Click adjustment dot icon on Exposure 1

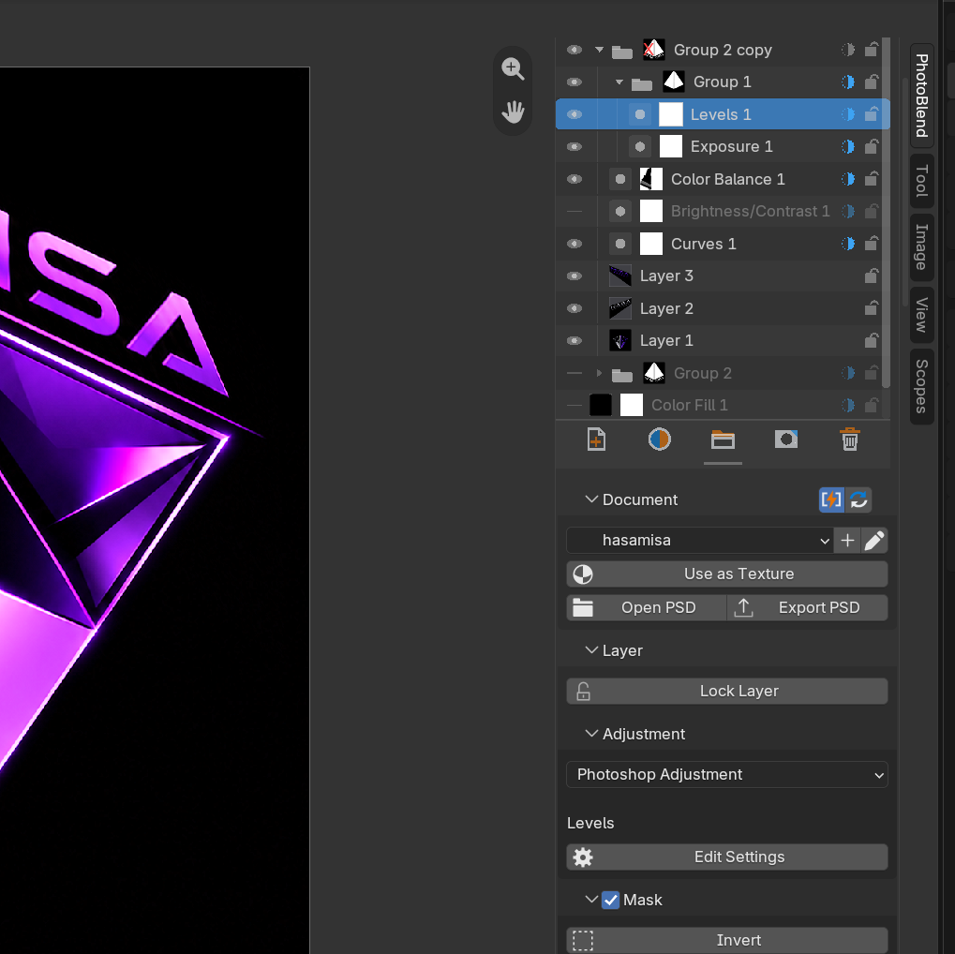point(639,147)
